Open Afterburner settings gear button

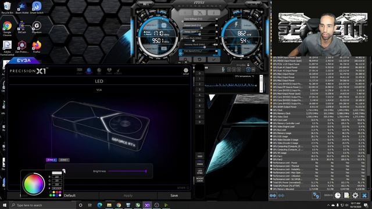(185, 59)
